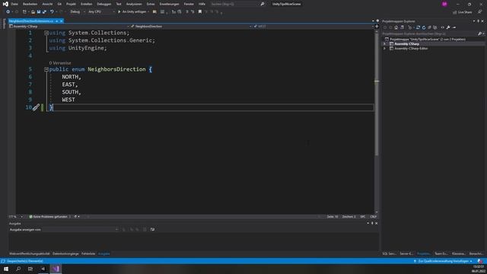Click the view code icon in Projektmappen-Explorer
This screenshot has height=274, width=487.
point(443,27)
